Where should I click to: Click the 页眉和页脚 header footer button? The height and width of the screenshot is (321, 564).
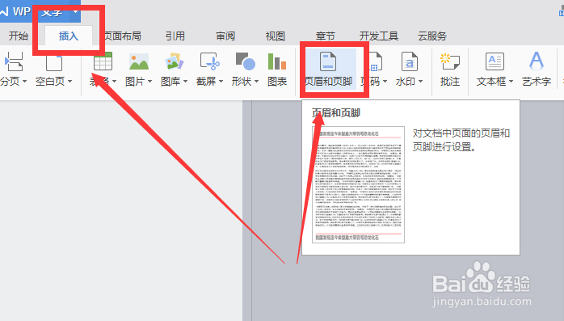point(328,69)
